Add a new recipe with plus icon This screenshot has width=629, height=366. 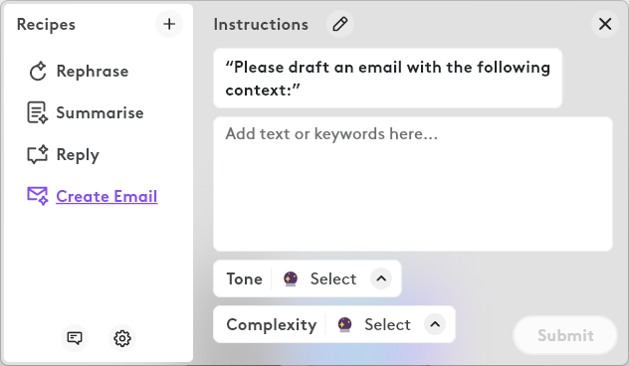(x=169, y=24)
